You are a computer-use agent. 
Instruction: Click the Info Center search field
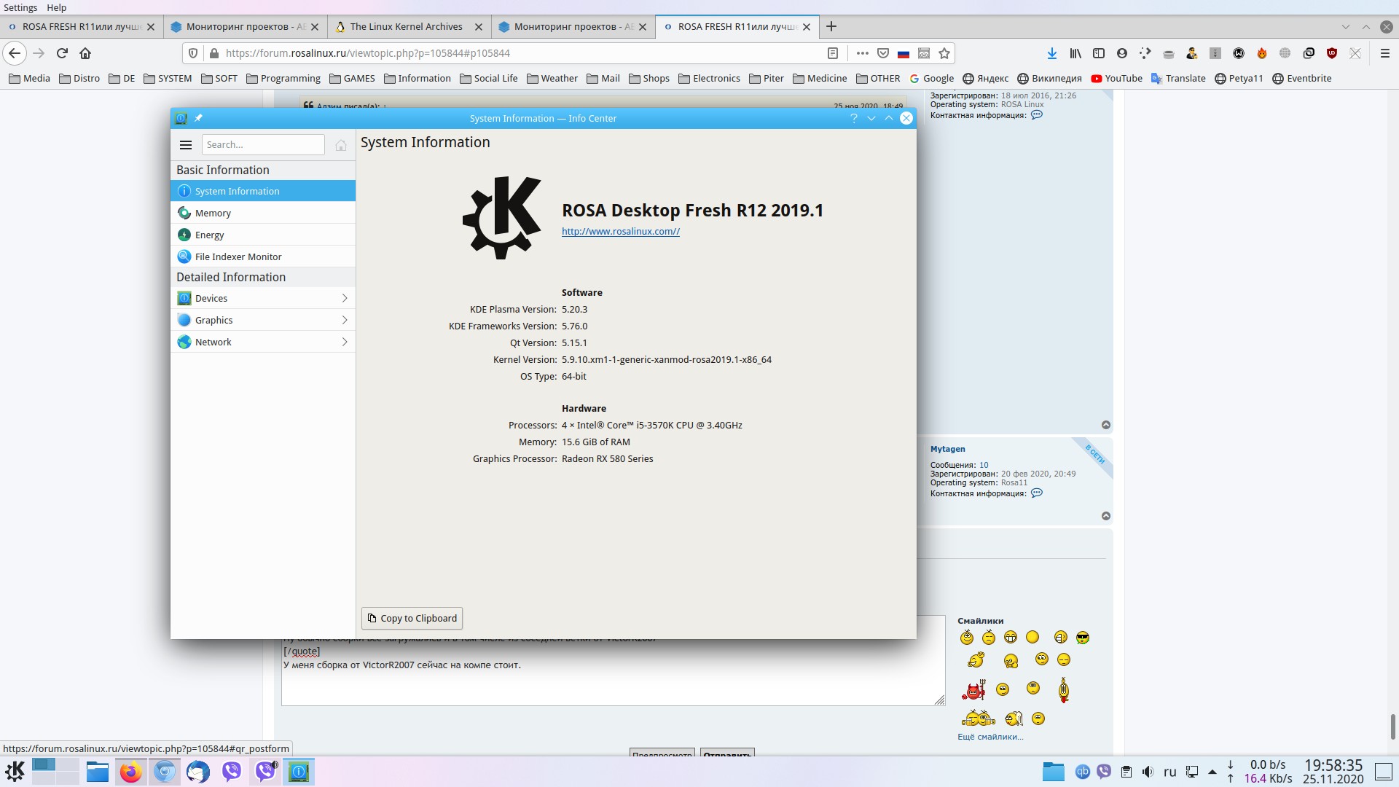click(x=262, y=145)
